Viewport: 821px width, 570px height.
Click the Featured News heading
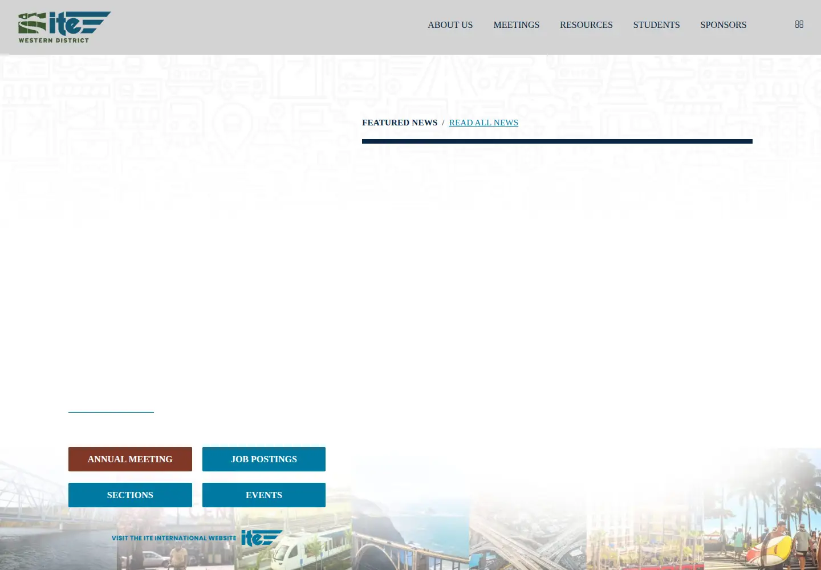coord(400,123)
